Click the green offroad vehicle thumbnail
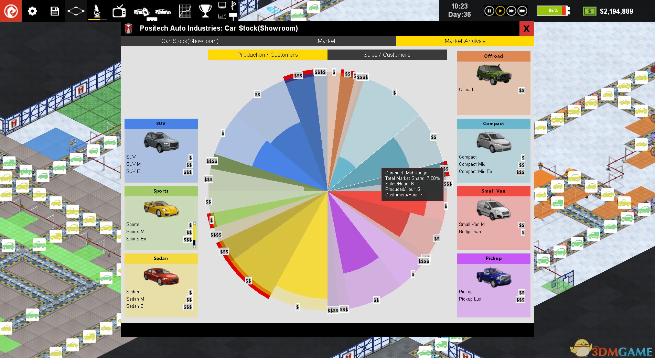Viewport: 655px width, 358px height. [494, 74]
